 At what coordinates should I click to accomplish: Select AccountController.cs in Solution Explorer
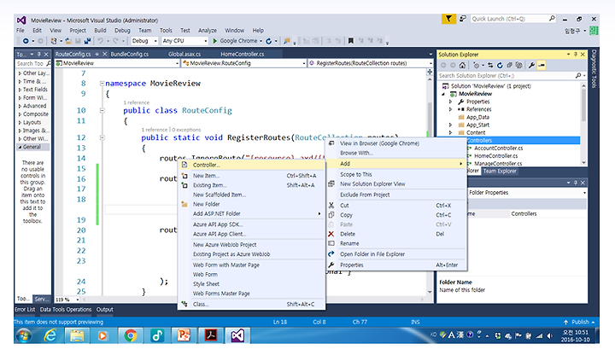point(498,148)
